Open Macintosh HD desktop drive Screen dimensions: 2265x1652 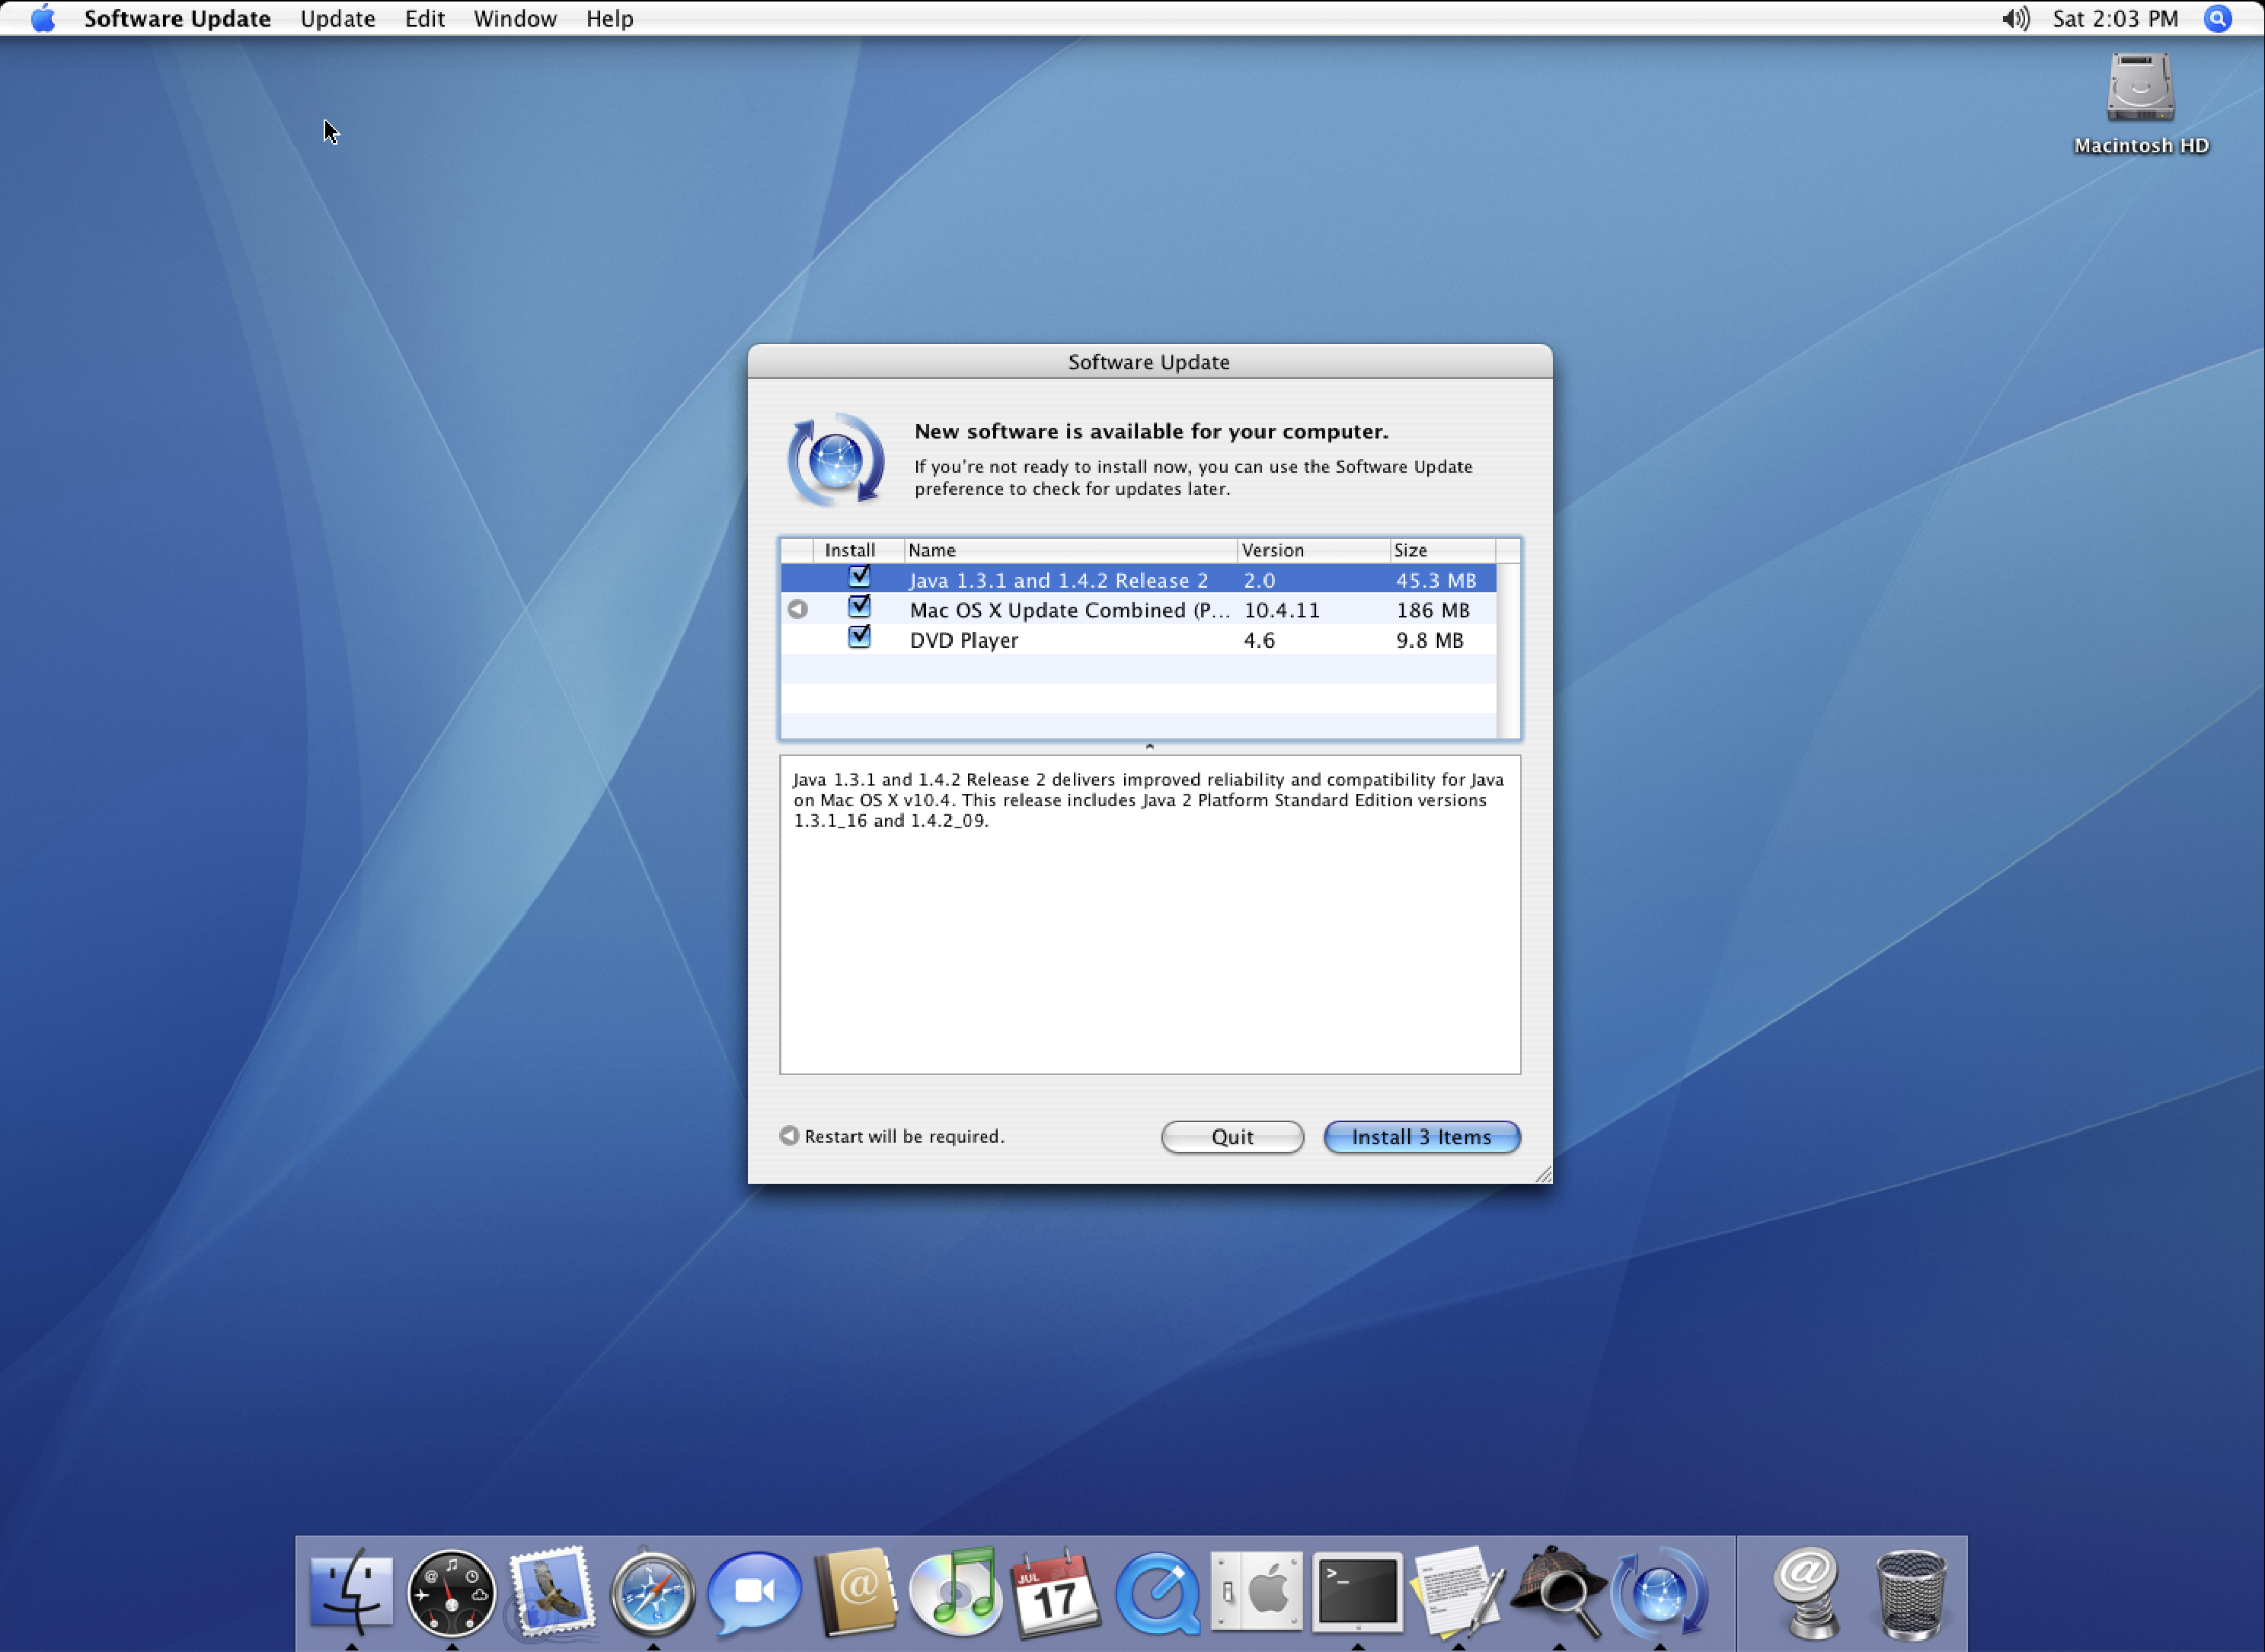(x=2140, y=88)
